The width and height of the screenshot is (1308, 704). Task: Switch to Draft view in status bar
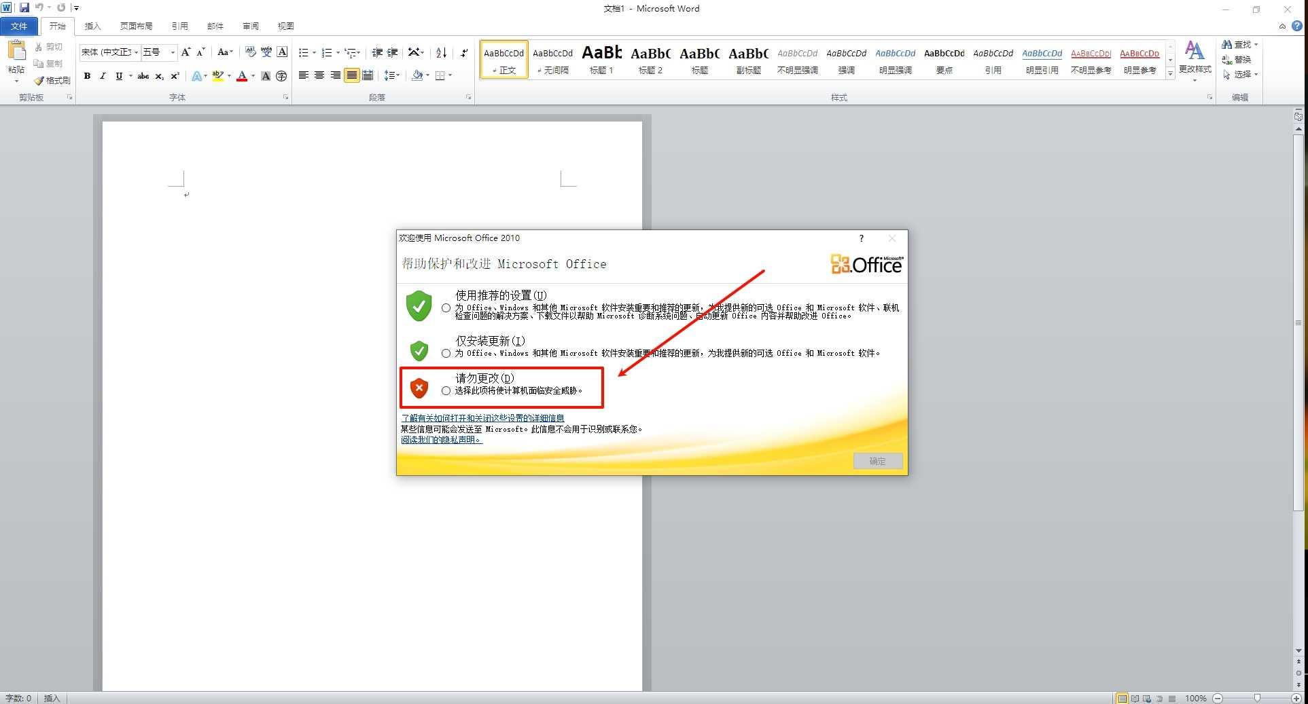(x=1172, y=698)
